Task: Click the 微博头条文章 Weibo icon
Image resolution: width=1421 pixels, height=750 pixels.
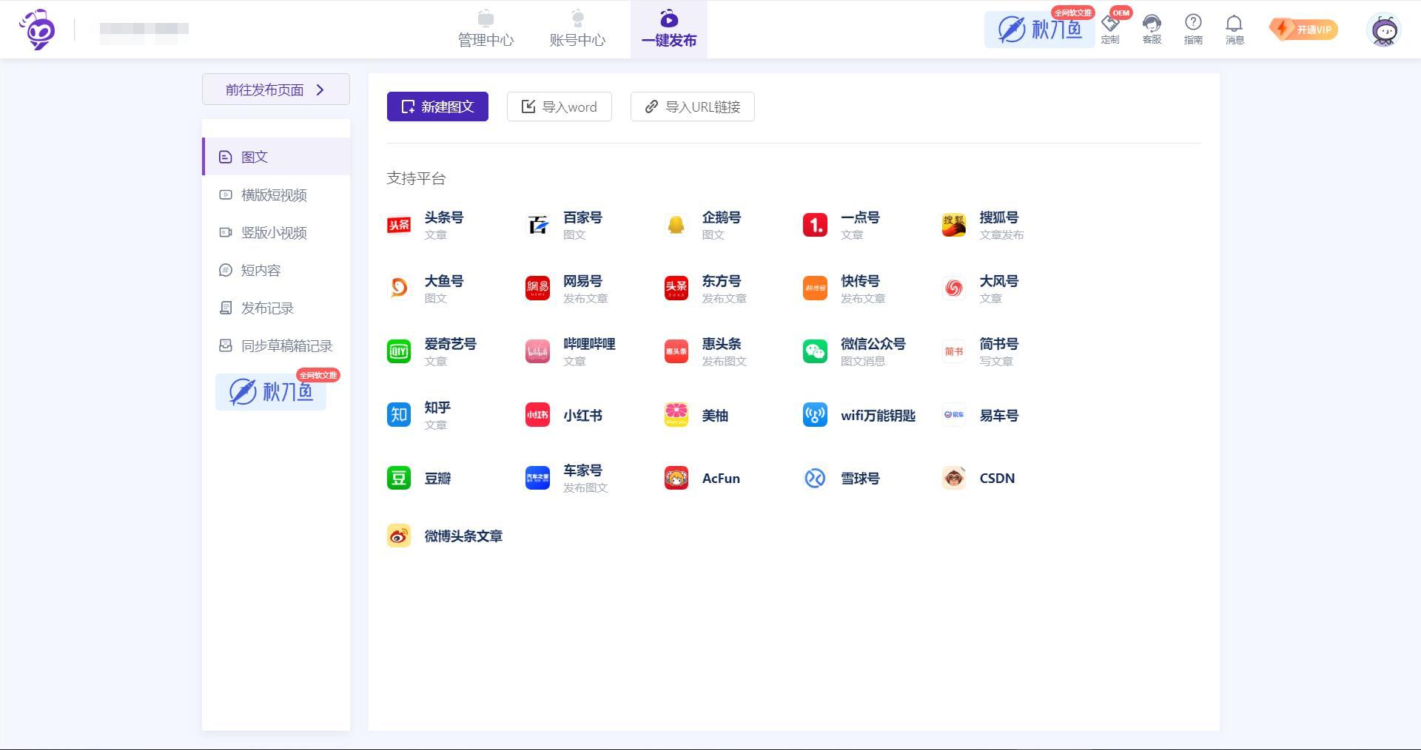Action: pyautogui.click(x=399, y=536)
